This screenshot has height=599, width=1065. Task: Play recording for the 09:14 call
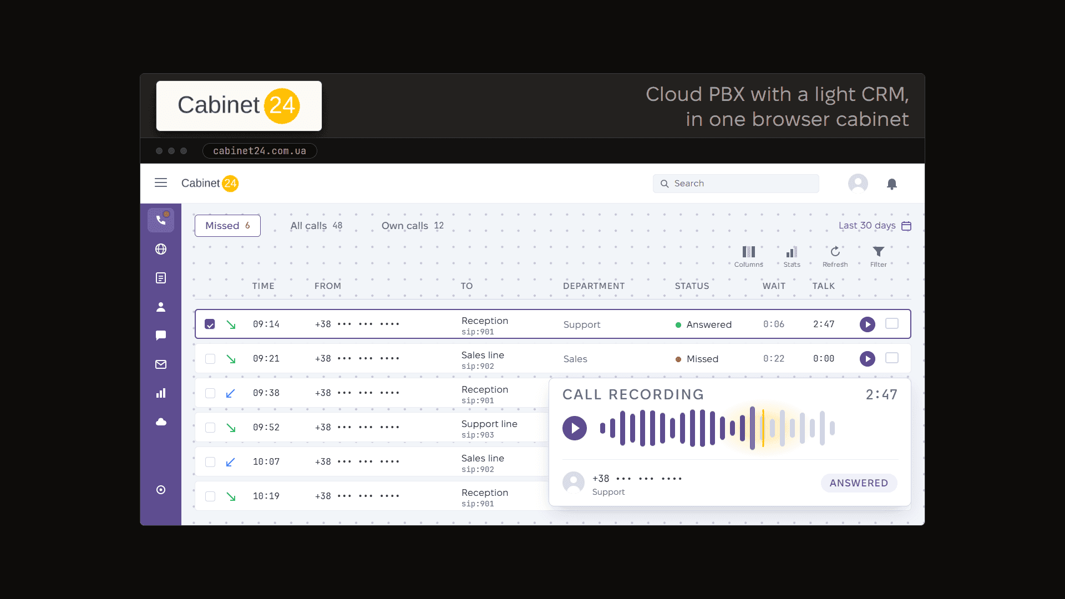coord(868,324)
